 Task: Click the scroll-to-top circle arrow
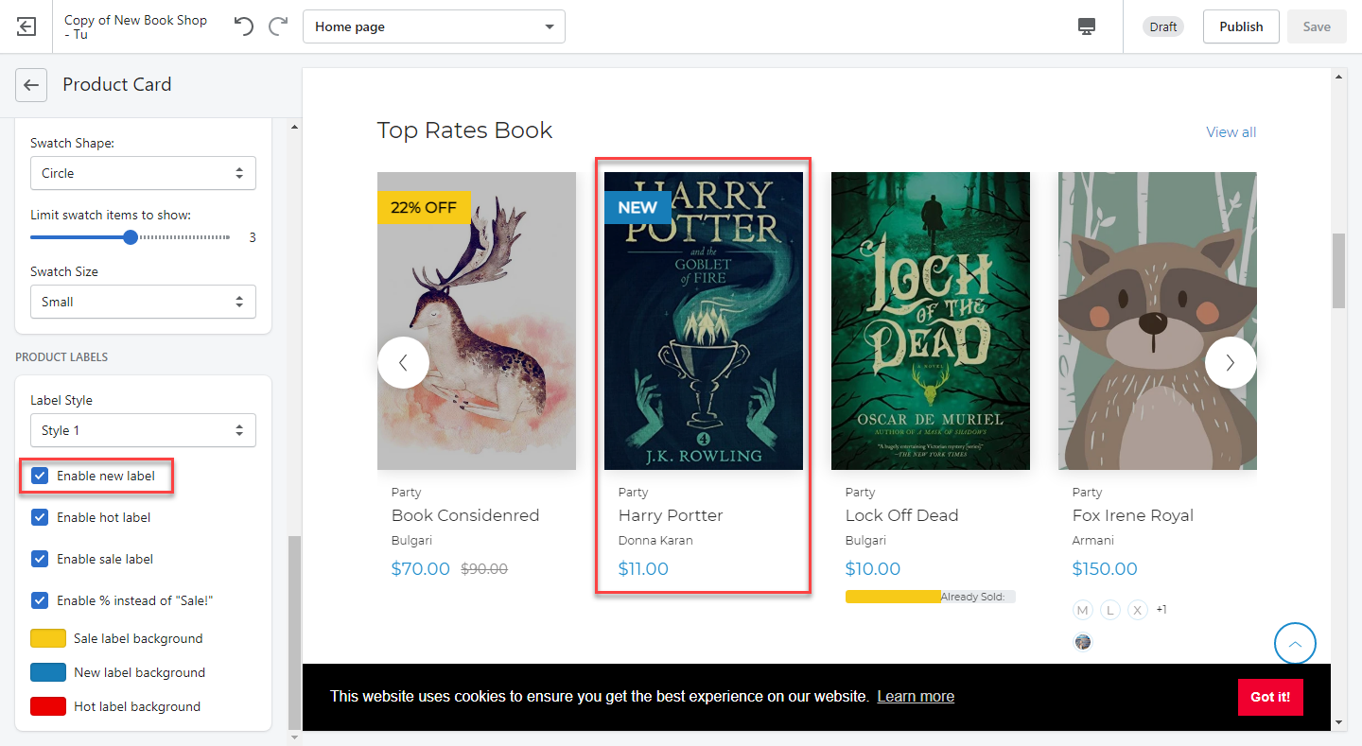(x=1295, y=644)
